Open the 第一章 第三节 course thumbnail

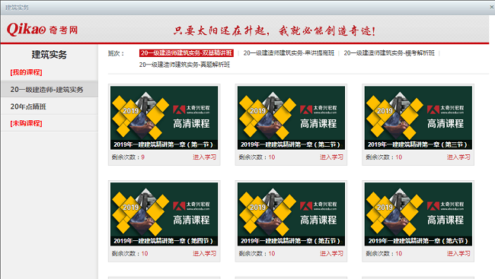[x=418, y=118]
